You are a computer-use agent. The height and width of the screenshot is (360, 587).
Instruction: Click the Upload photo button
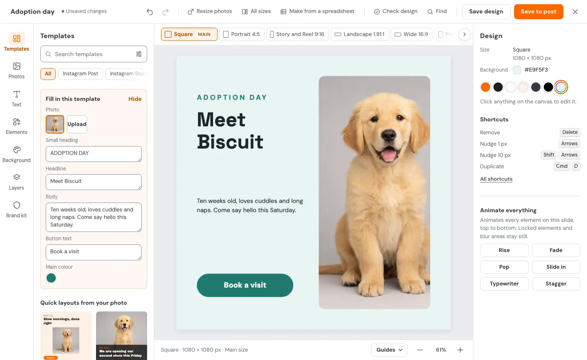point(77,124)
